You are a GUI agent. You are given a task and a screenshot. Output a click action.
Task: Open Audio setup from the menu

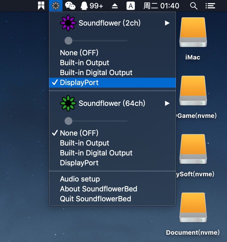[112, 179]
